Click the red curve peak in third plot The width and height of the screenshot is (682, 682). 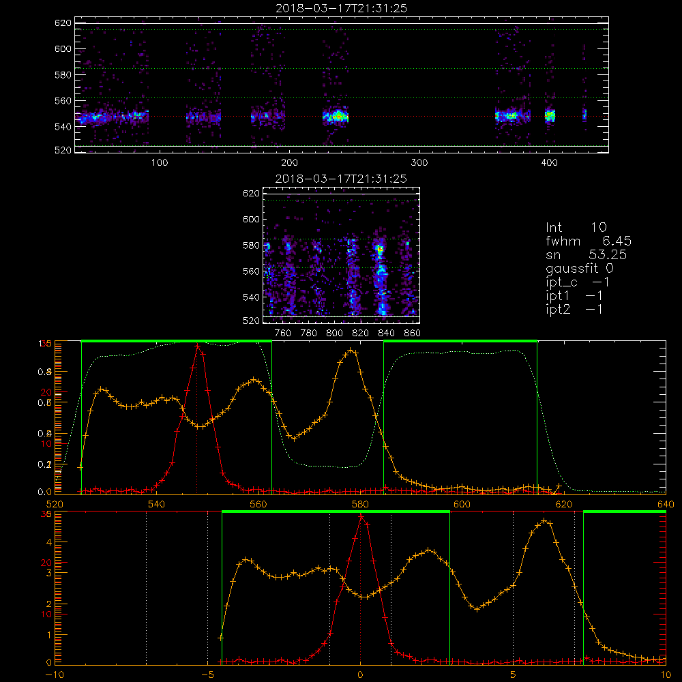point(198,346)
